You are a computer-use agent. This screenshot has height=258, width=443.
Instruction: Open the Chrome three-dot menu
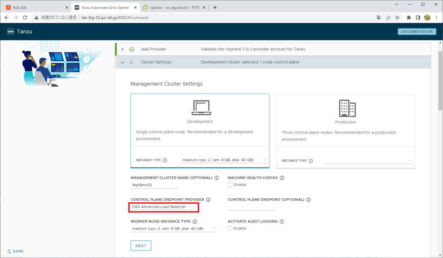(x=436, y=17)
